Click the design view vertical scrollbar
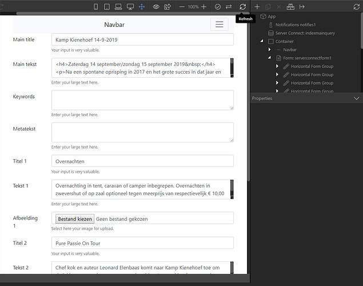This screenshot has width=363, height=286. pyautogui.click(x=249, y=97)
